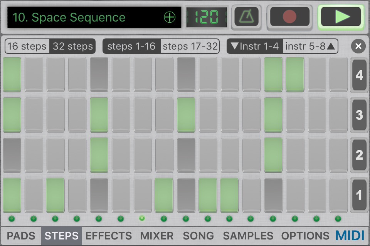Toggle step 1 of instrument 2
370x246 pixels.
coord(12,155)
